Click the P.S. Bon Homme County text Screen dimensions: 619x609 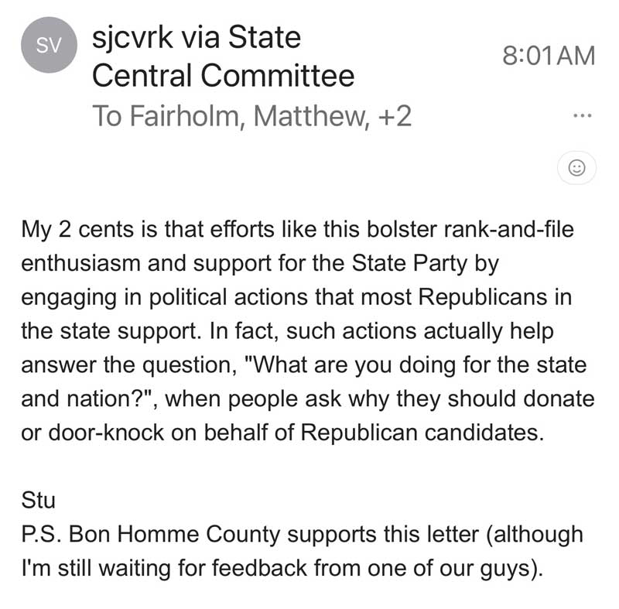click(151, 534)
